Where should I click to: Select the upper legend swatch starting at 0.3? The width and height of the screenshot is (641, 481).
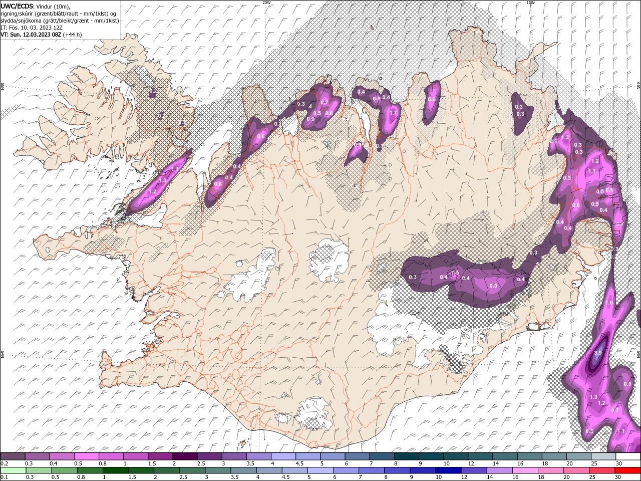[x=37, y=456]
